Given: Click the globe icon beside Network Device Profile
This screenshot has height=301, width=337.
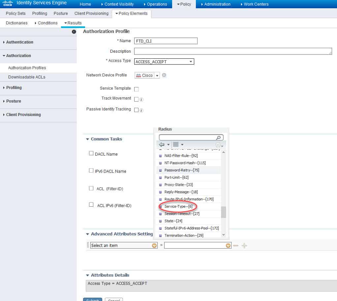Looking at the screenshot, I should click(164, 75).
